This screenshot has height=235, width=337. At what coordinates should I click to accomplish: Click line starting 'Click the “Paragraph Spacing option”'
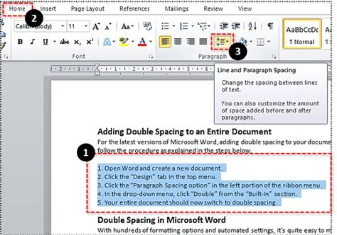point(210,186)
